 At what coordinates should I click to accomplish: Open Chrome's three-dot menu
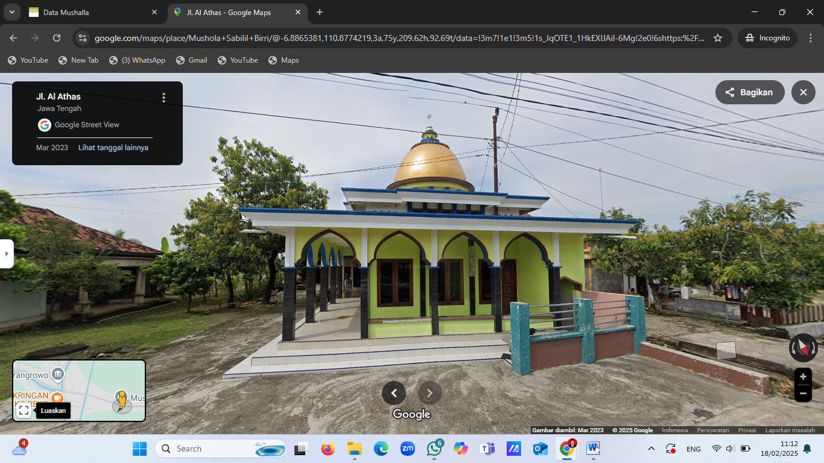coord(810,38)
